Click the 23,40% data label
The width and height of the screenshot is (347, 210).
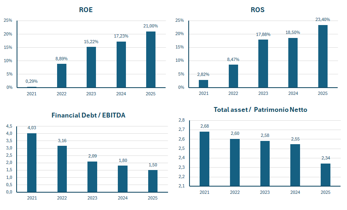click(x=323, y=19)
